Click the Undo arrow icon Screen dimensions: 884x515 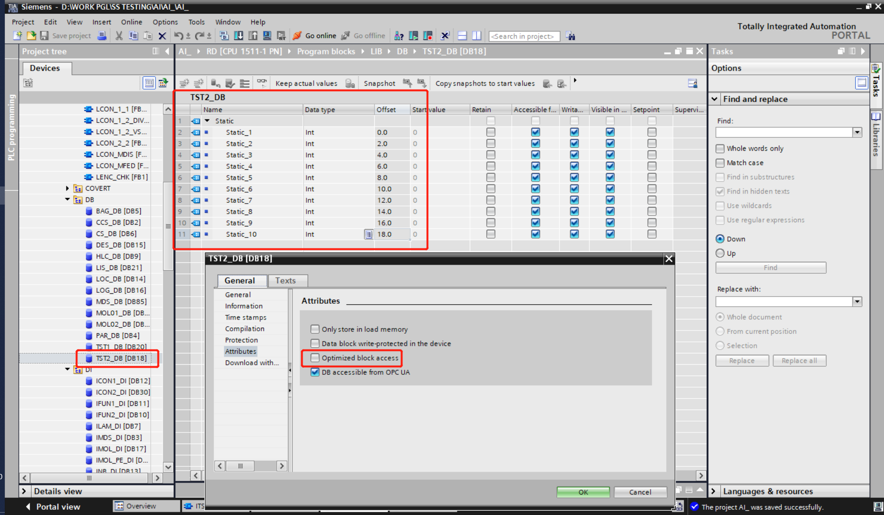pos(179,36)
